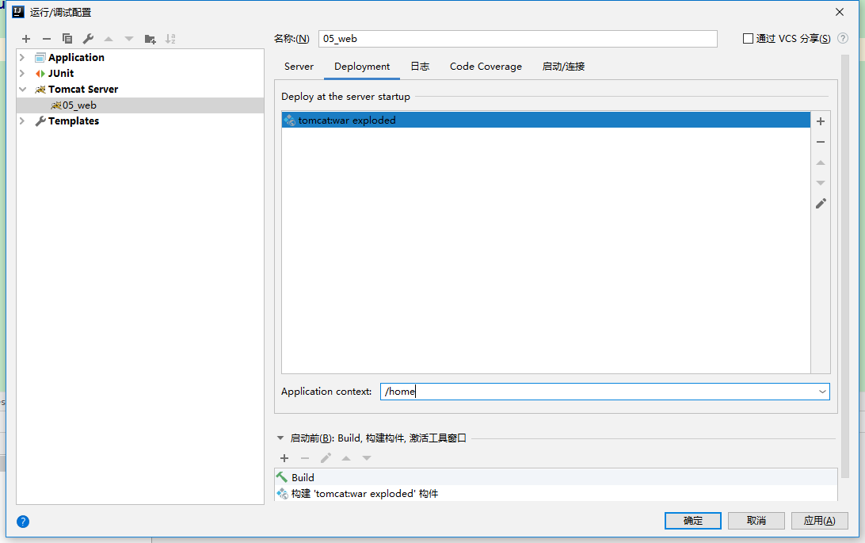Select Tomcat Server tree item

(82, 90)
